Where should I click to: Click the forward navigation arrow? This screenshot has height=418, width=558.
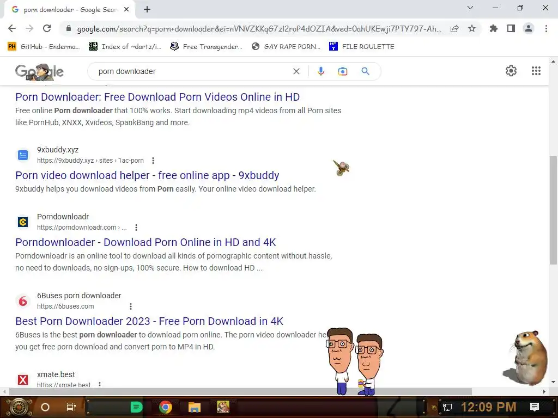(x=29, y=28)
